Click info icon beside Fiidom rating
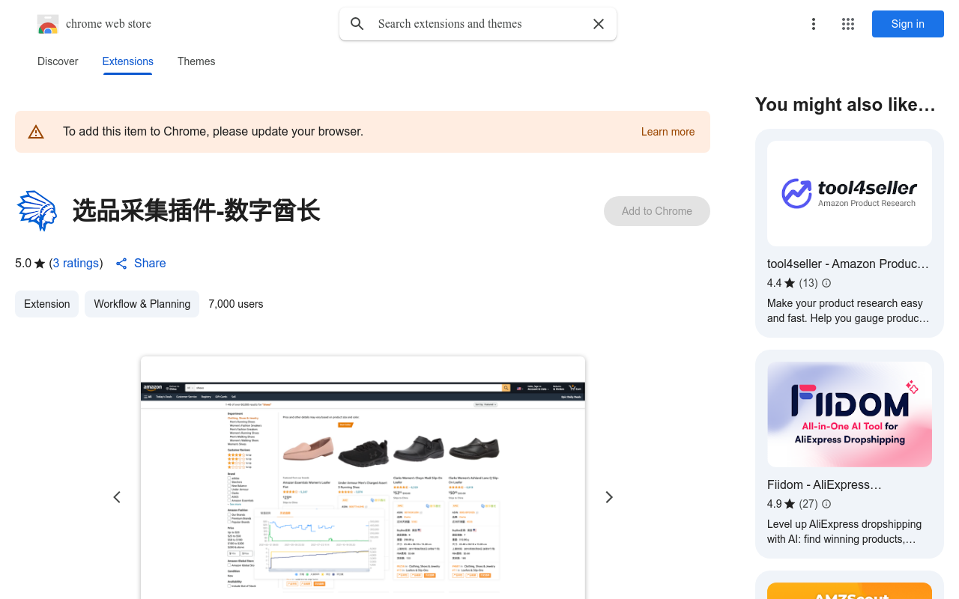 pos(826,504)
